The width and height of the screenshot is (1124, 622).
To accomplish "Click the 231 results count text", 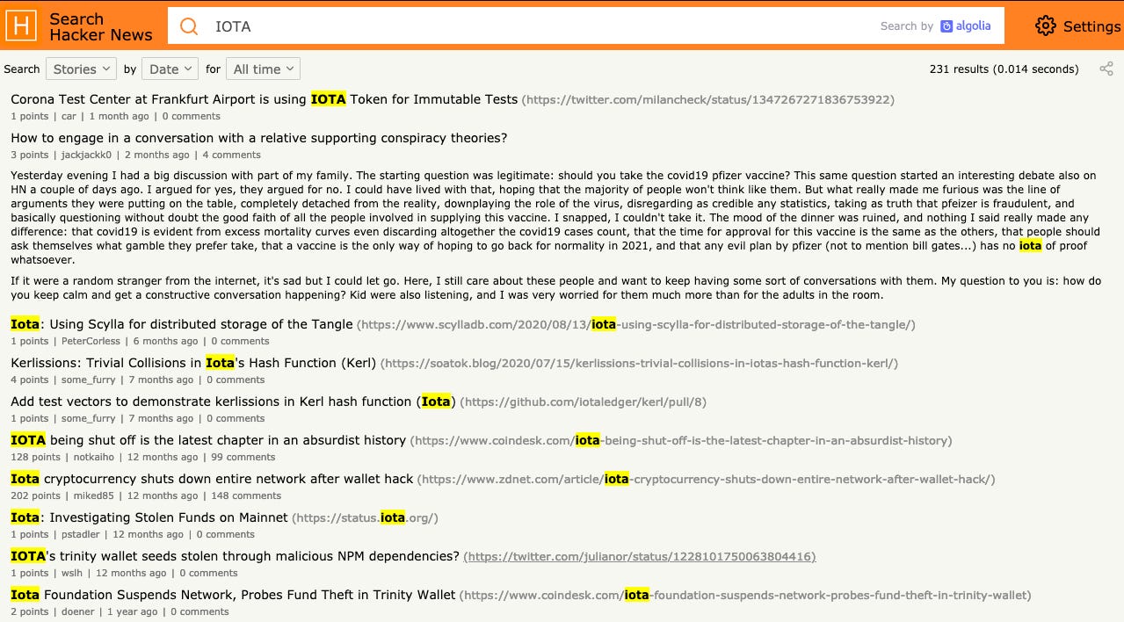I will 1004,69.
